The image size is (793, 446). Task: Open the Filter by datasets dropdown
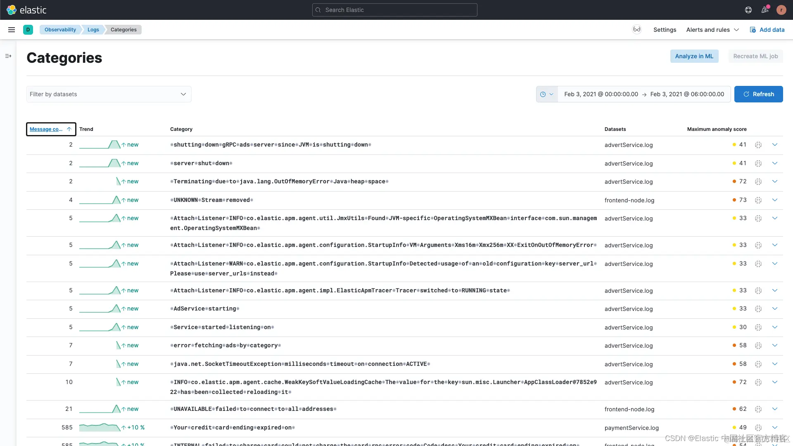(x=109, y=94)
